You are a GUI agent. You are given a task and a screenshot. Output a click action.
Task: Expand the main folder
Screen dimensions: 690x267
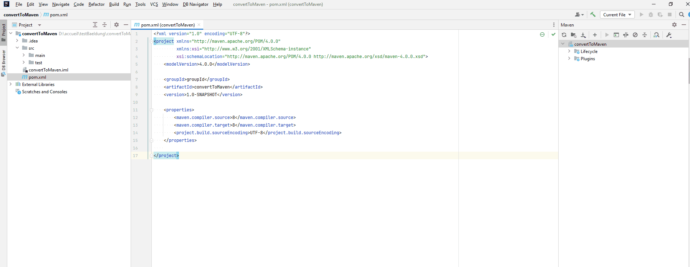coord(24,55)
